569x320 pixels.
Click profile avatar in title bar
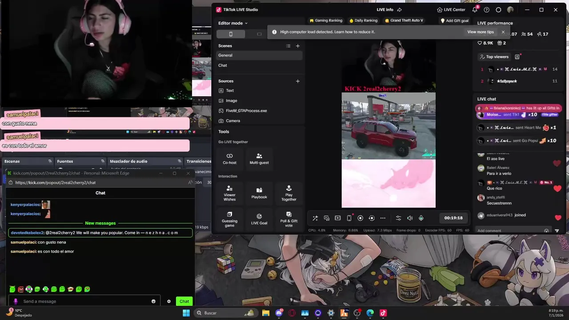coord(510,10)
